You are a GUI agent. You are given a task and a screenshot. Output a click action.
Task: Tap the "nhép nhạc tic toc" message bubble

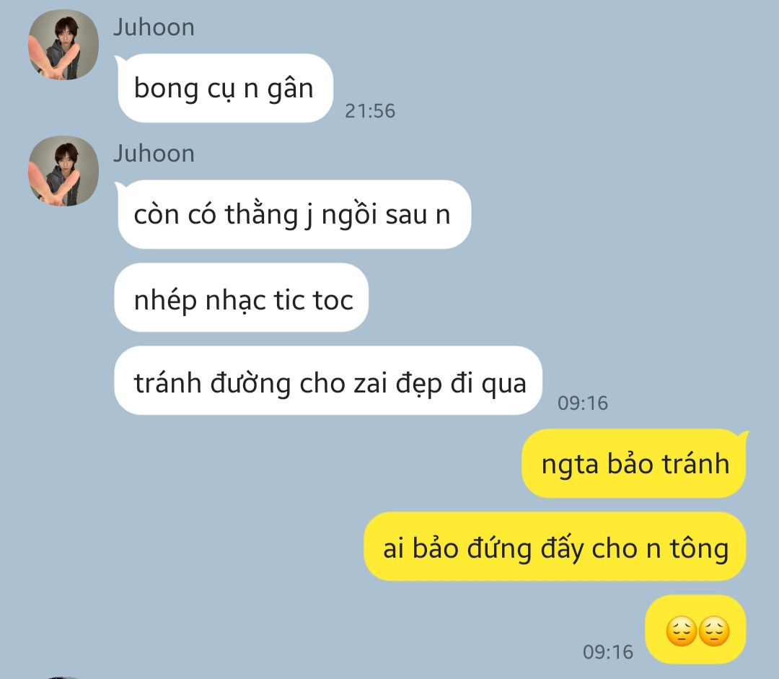(x=242, y=297)
